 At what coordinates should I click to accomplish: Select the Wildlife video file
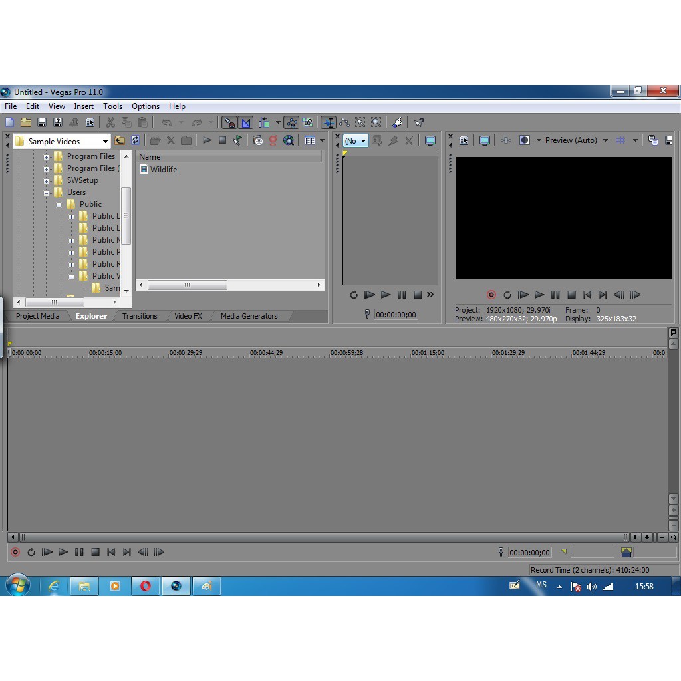pos(158,170)
